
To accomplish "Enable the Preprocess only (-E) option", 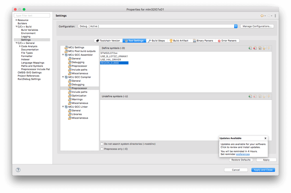I will (102, 149).
